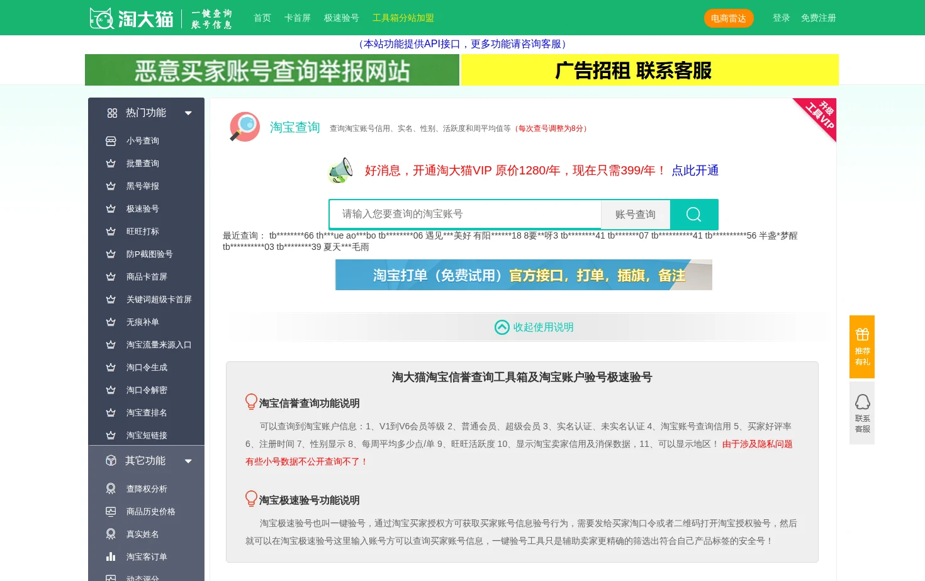Click the QQ 联系客服 icon
Viewport: 925px width, 581px height.
click(x=862, y=402)
